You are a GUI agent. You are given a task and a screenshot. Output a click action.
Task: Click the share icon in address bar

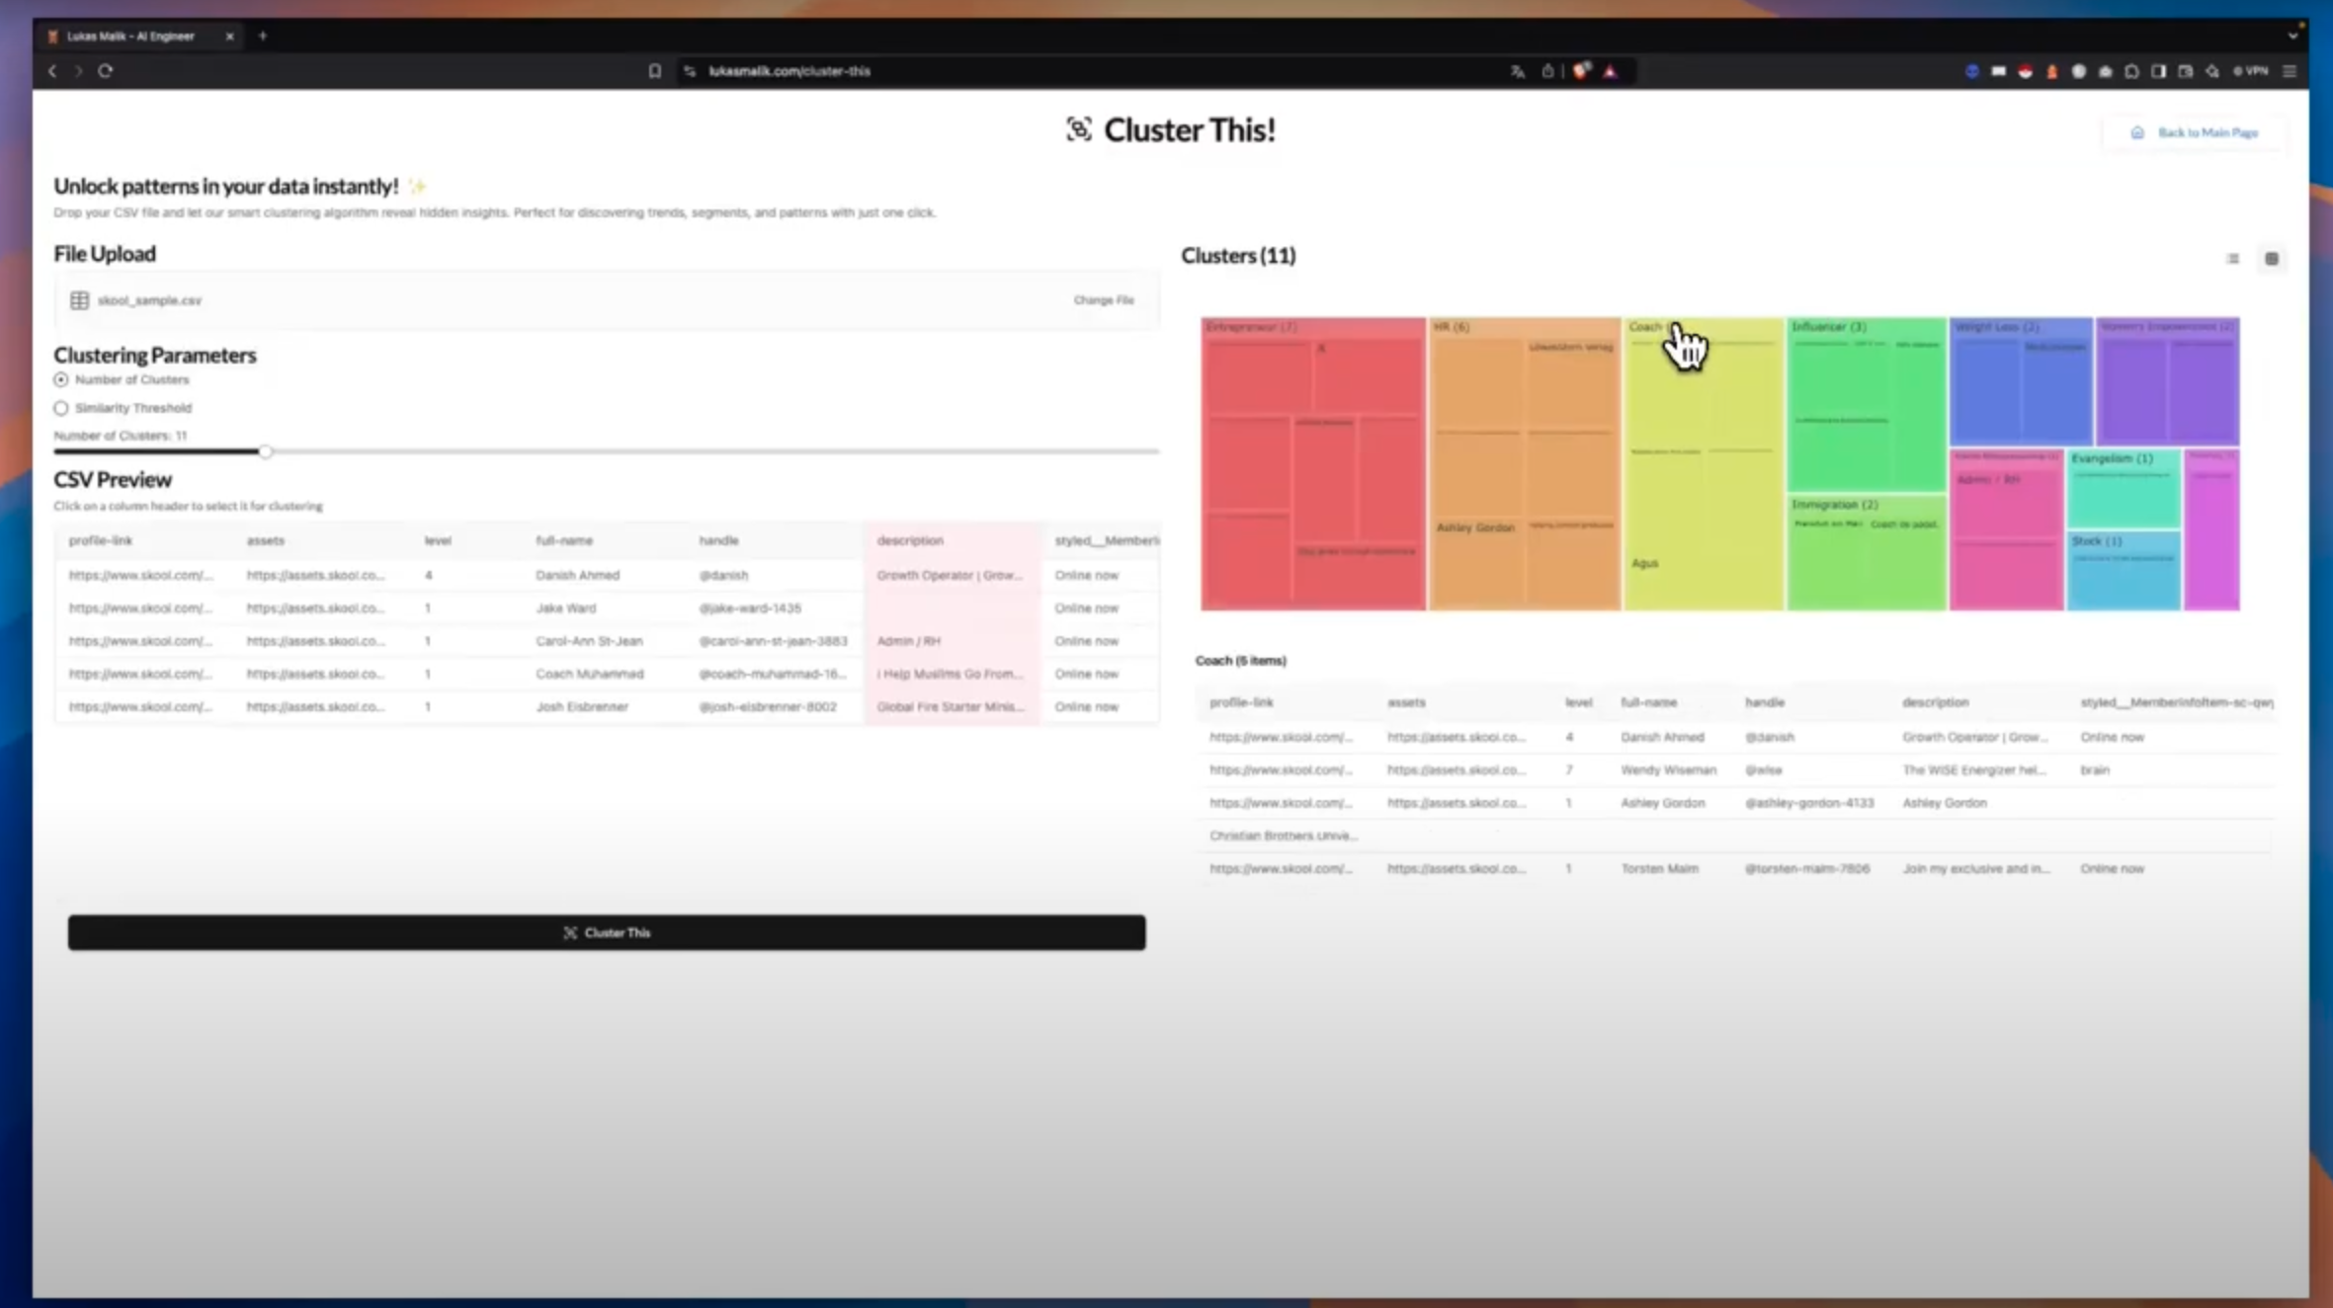(1547, 71)
